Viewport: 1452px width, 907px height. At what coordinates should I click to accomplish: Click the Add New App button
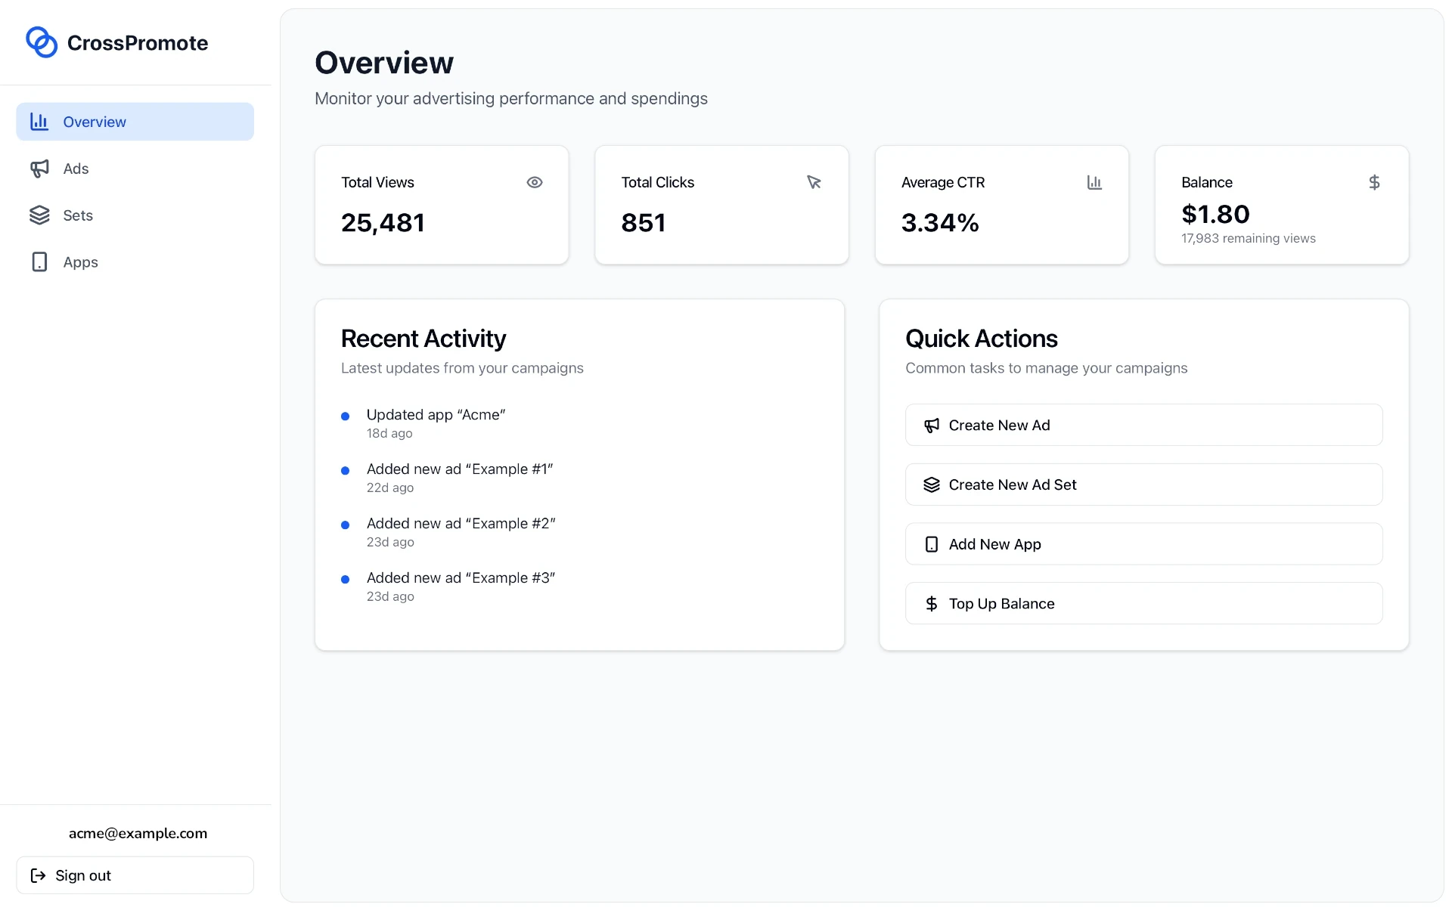coord(1143,543)
